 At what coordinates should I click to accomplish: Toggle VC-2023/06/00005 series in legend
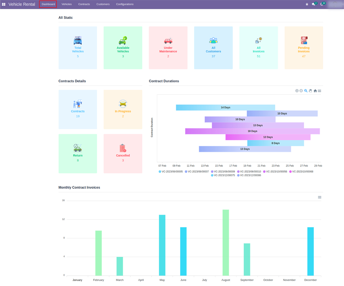pyautogui.click(x=171, y=171)
